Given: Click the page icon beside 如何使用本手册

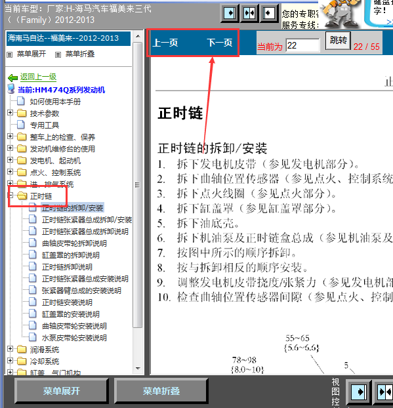Looking at the screenshot, I should click(21, 101).
